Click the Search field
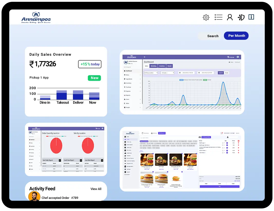The width and height of the screenshot is (274, 211). [x=210, y=36]
